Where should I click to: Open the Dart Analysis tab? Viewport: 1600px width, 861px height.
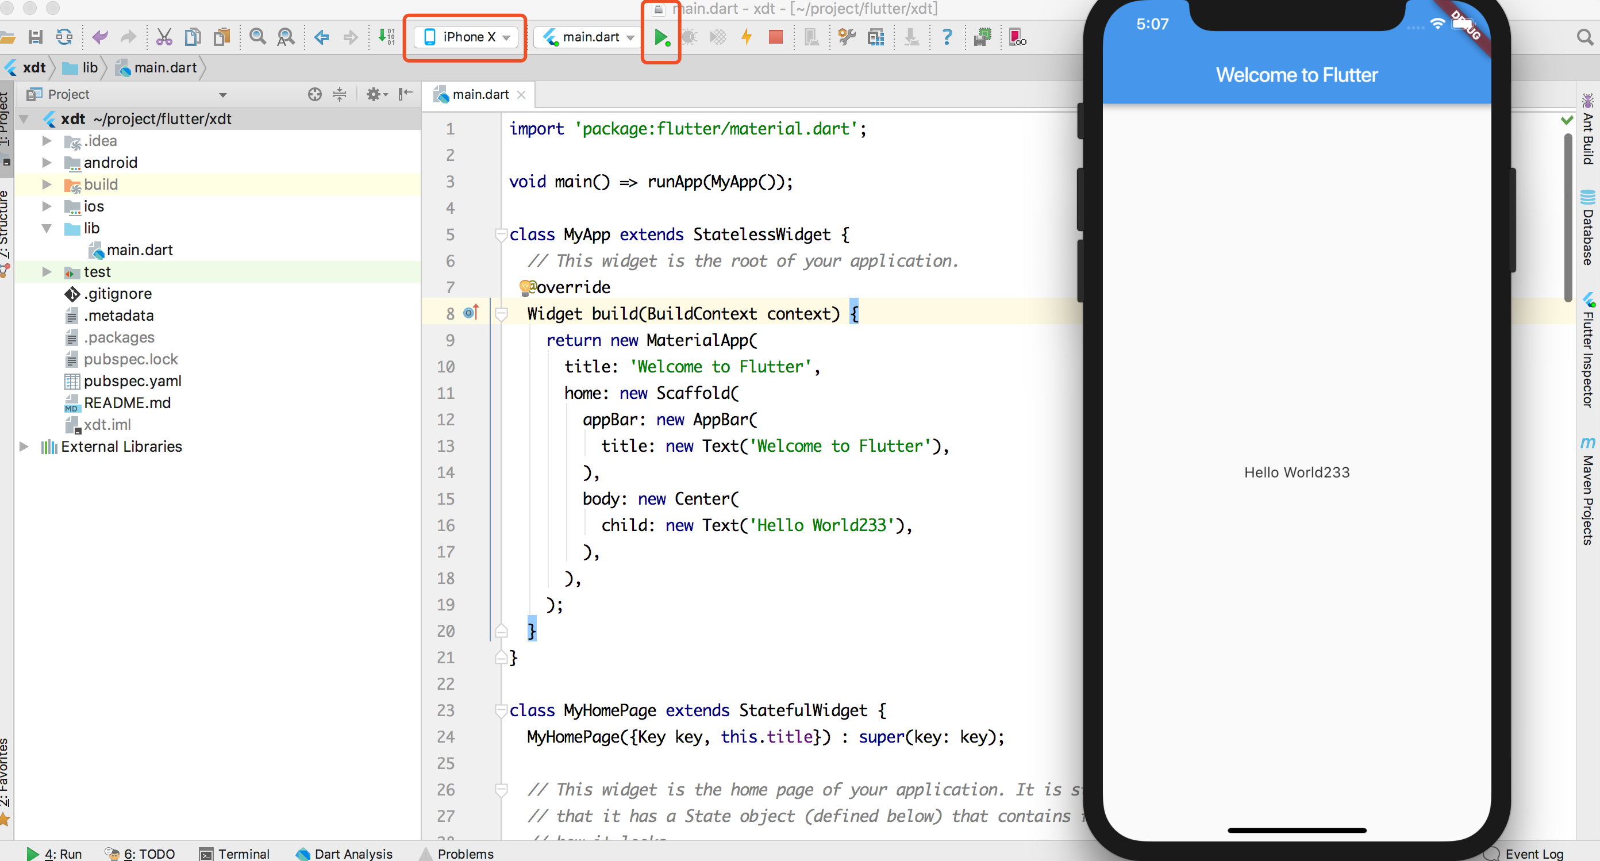tap(345, 854)
